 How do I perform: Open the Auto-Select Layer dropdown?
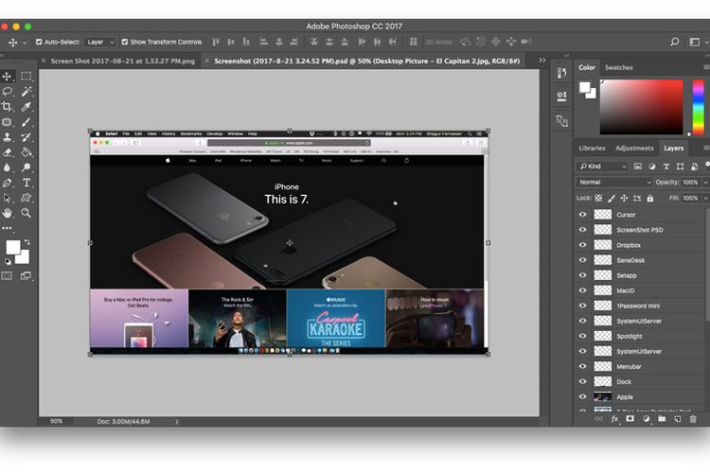tap(100, 42)
